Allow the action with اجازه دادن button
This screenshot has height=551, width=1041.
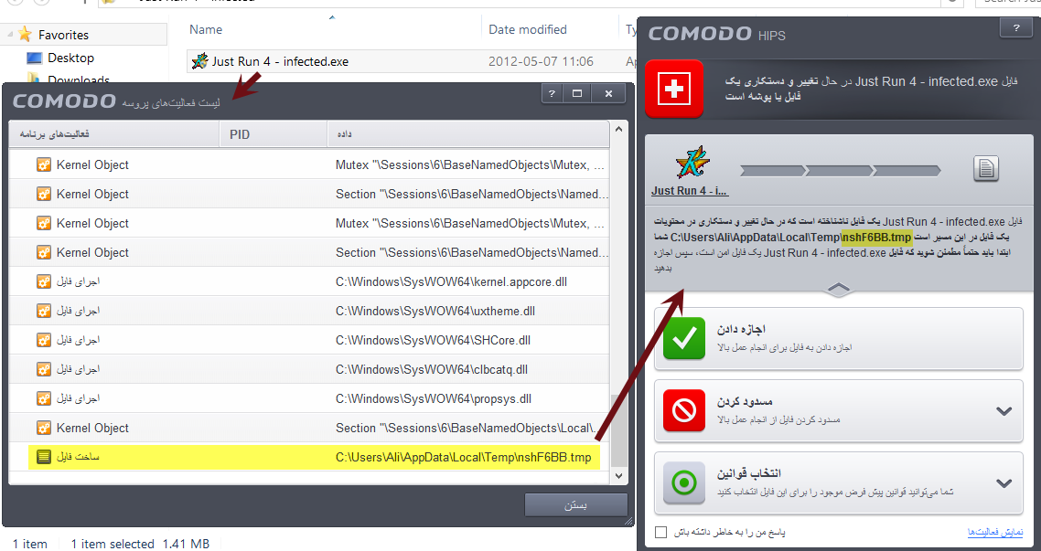(839, 338)
